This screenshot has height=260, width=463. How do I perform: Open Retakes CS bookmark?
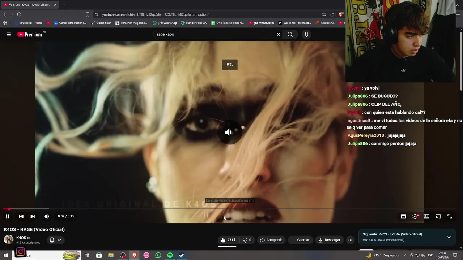(325, 23)
